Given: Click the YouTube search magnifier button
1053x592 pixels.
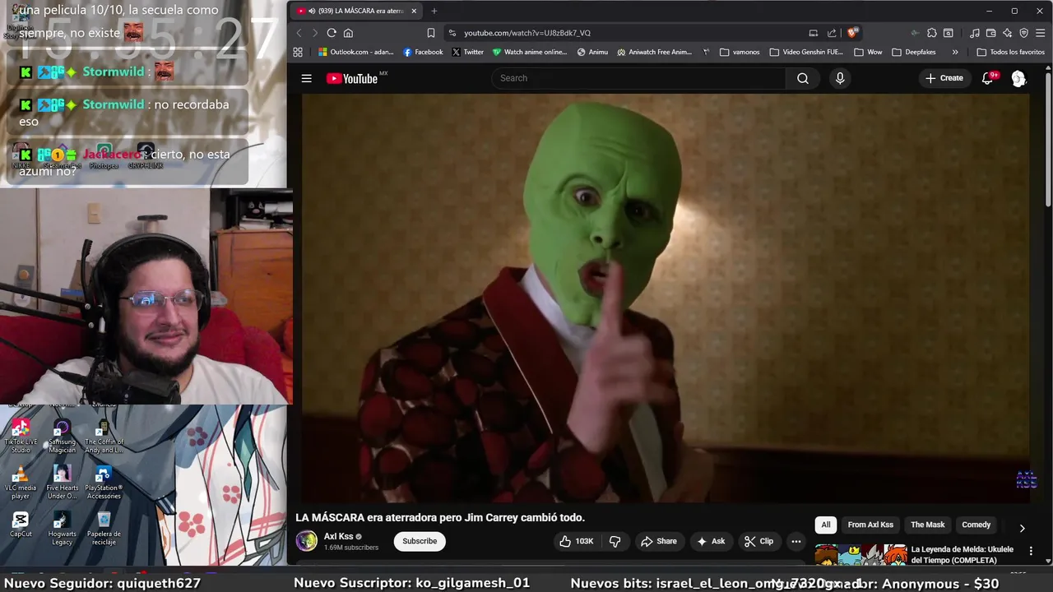Looking at the screenshot, I should 802,78.
